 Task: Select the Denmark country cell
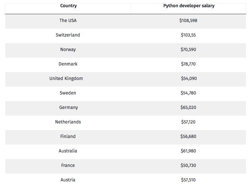[x=68, y=64]
